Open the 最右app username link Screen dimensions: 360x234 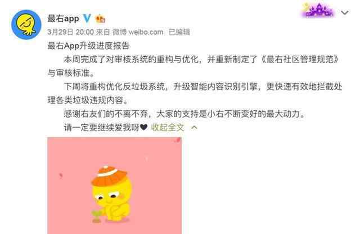click(x=63, y=19)
